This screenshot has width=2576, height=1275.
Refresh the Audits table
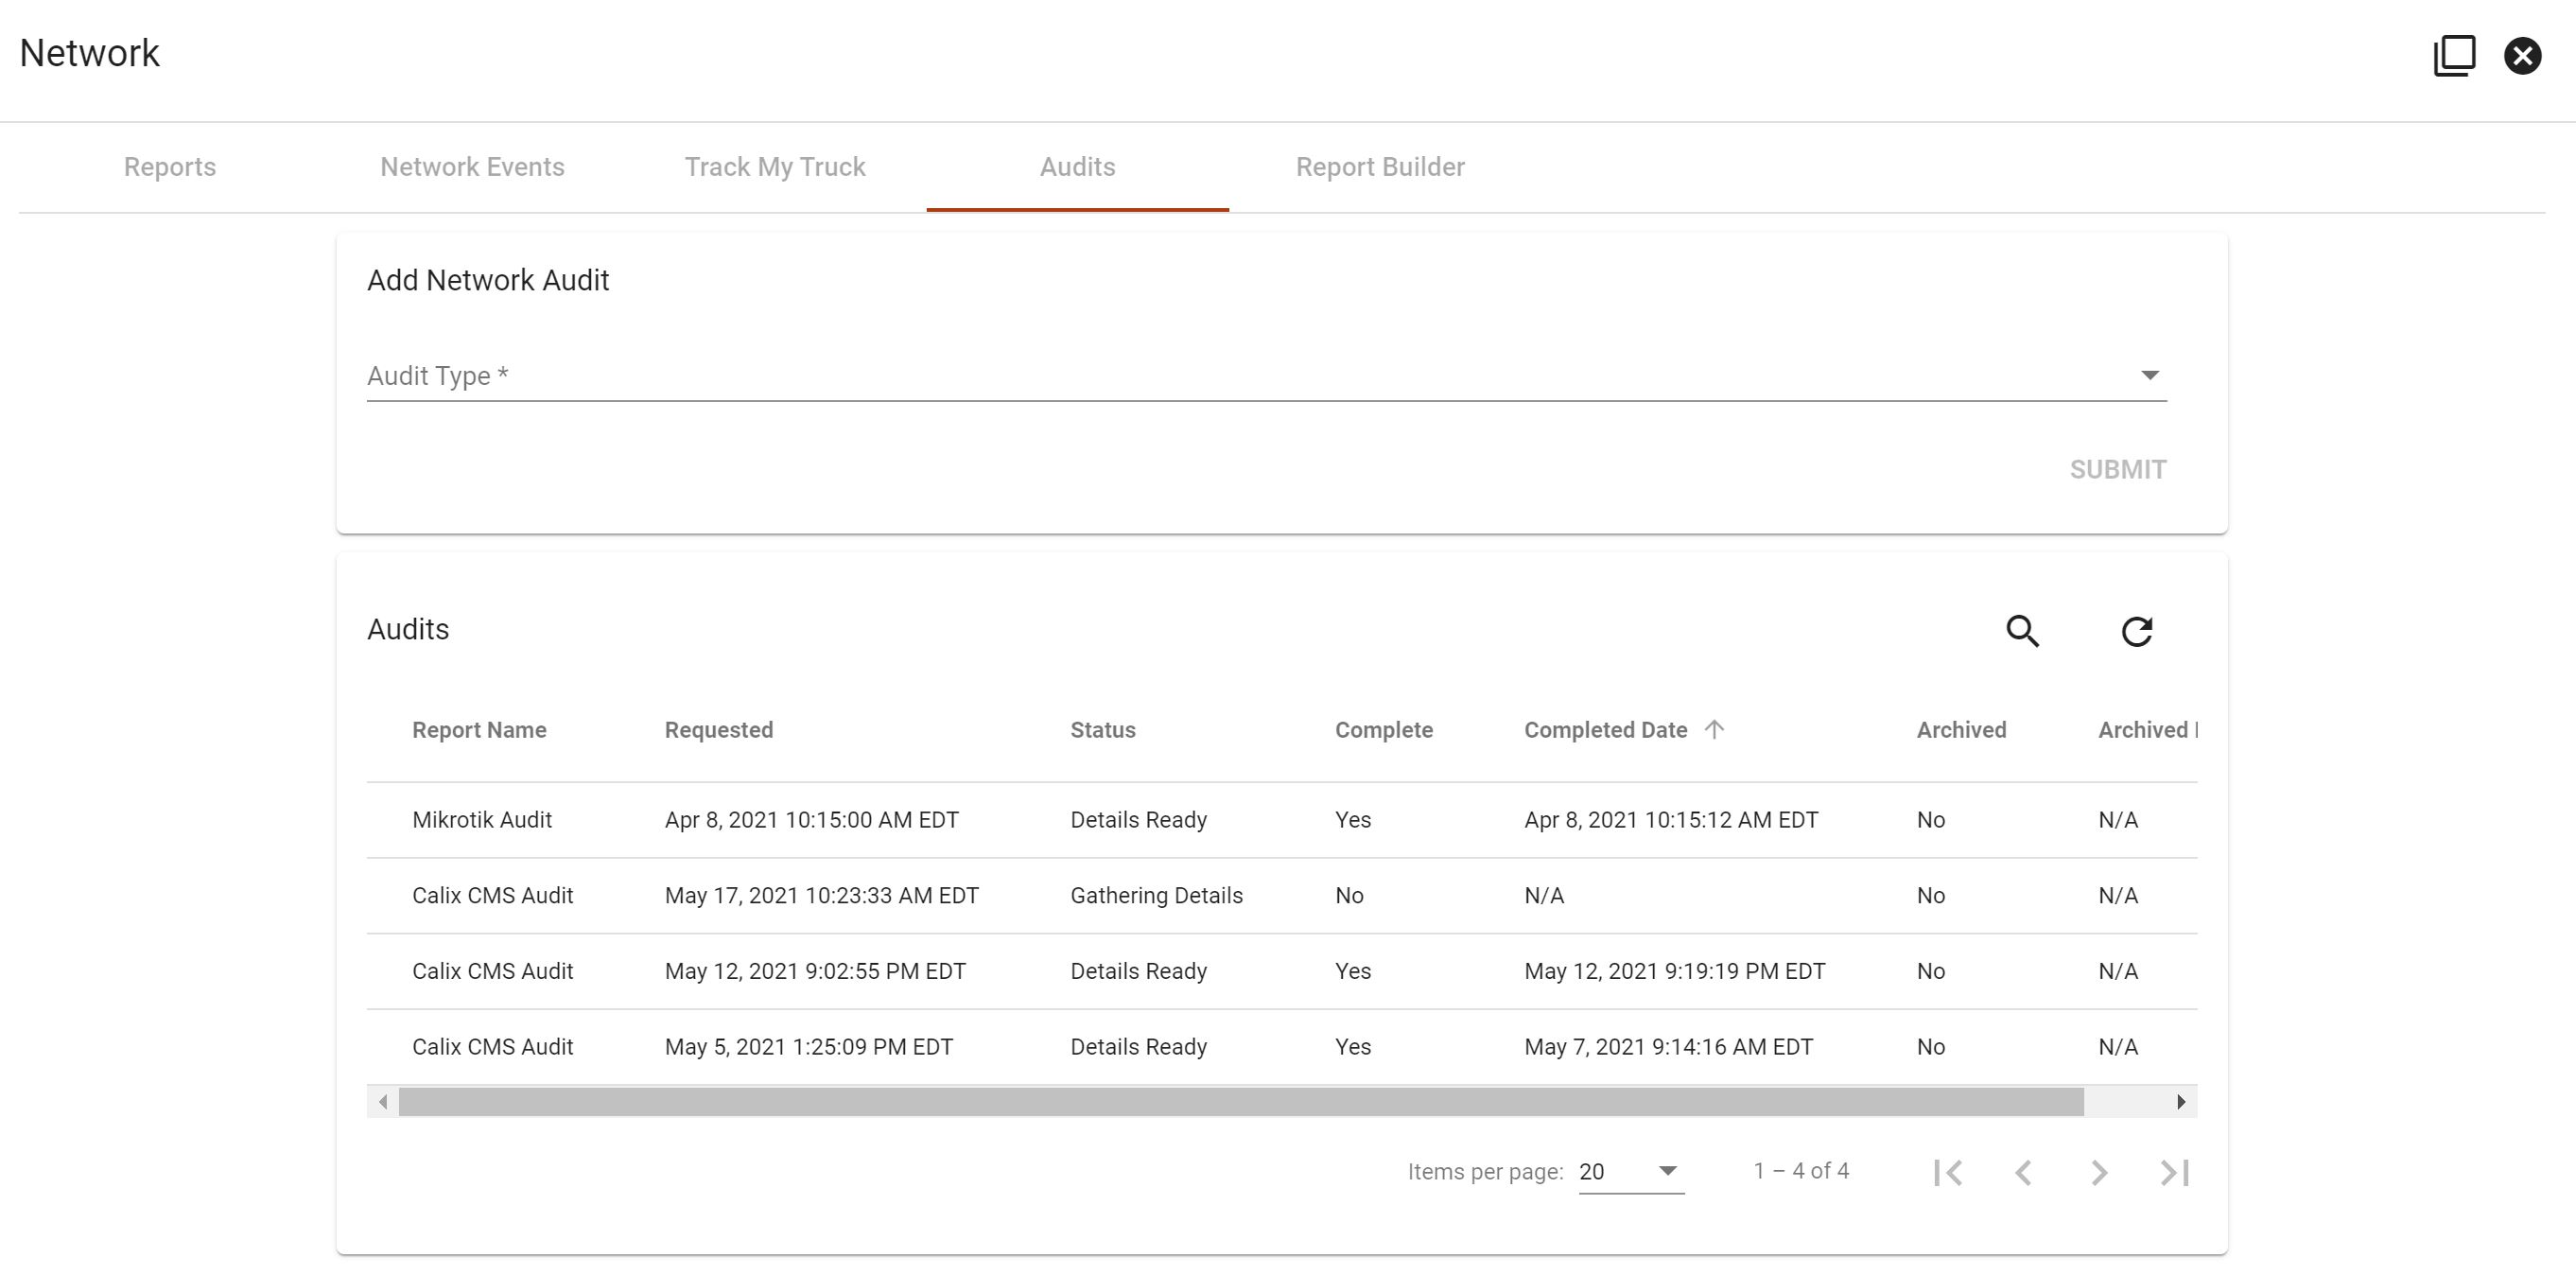pos(2136,630)
